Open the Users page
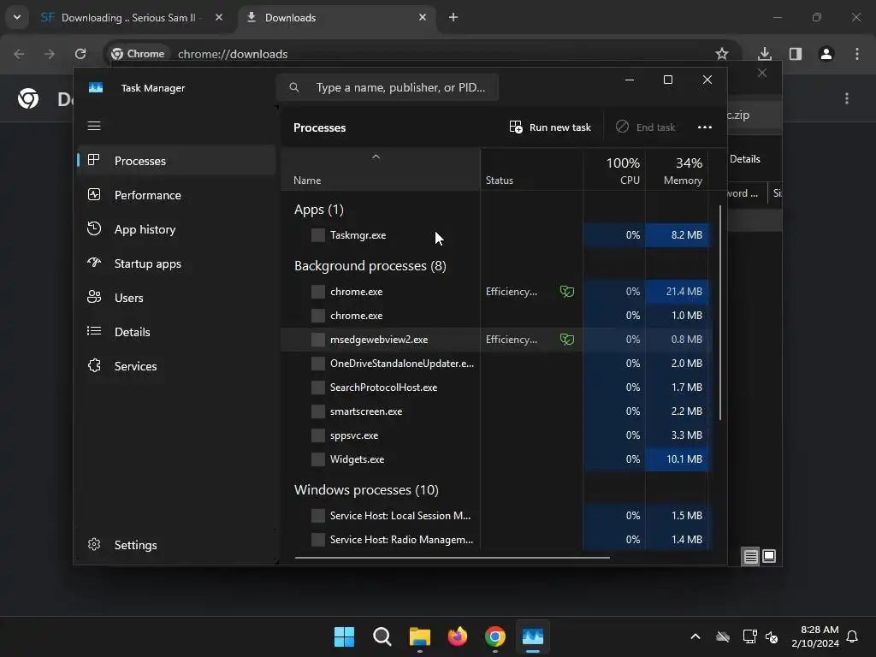876x657 pixels. [x=176, y=298]
